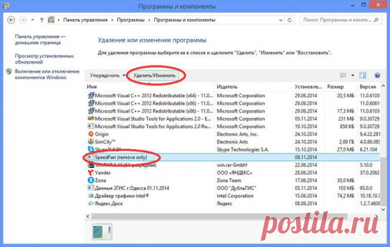Select the Zona program icon
Viewport: 390px width, 247px height.
pyautogui.click(x=91, y=180)
